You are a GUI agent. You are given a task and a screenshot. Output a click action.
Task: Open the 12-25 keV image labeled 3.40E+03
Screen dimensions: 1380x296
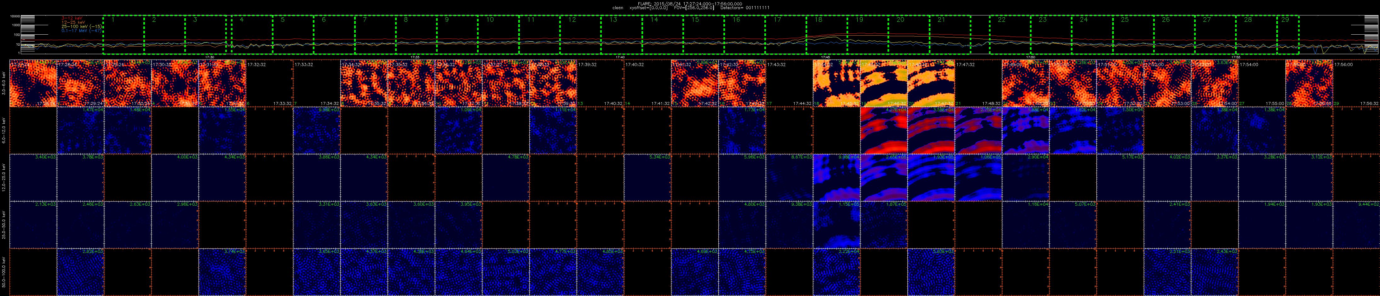tap(33, 177)
